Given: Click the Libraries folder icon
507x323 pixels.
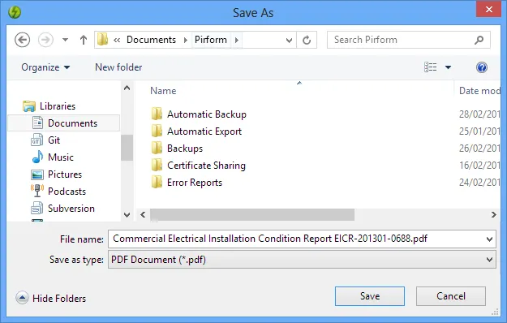Looking at the screenshot, I should [28, 106].
